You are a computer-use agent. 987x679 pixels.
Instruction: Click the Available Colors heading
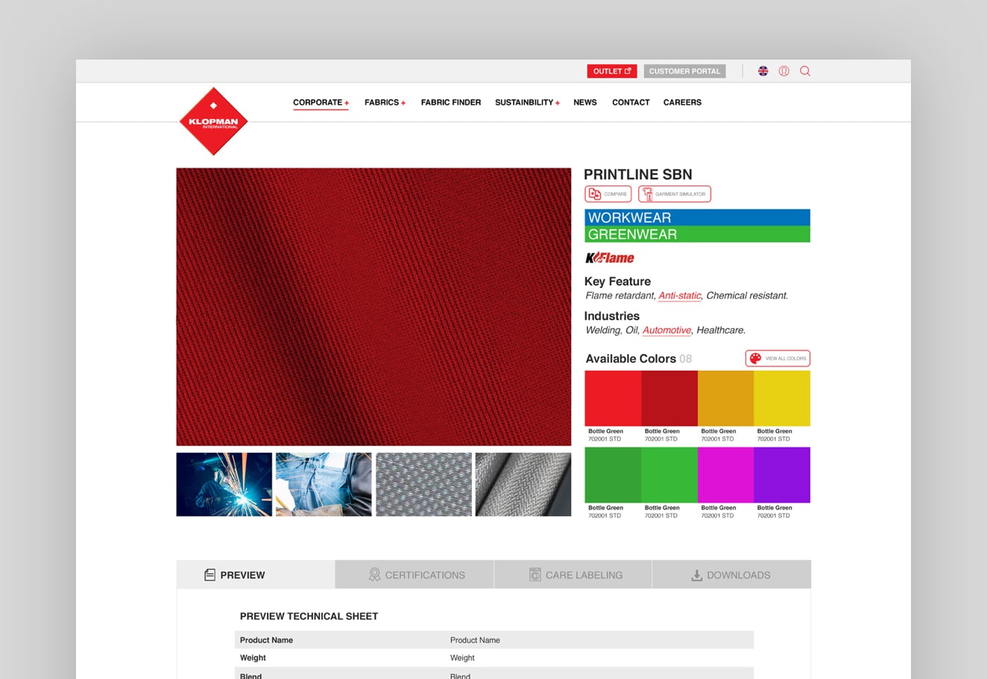click(x=631, y=359)
